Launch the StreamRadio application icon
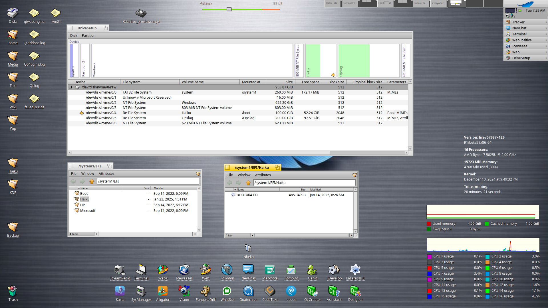Viewport: 548px width, 308px height. tap(120, 270)
